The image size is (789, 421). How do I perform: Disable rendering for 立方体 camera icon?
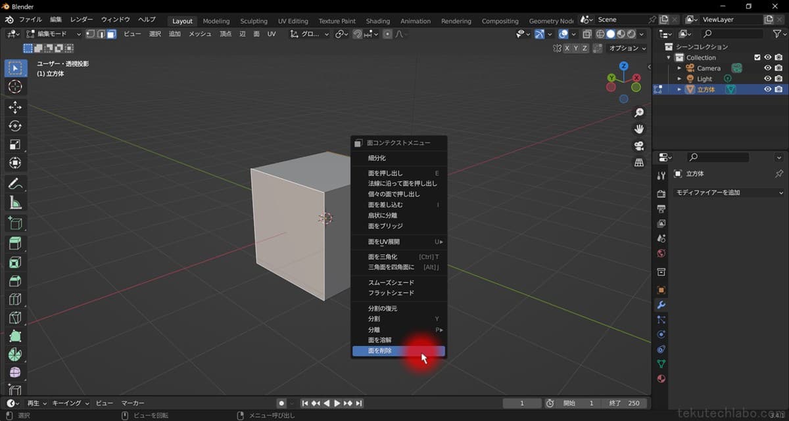click(778, 89)
